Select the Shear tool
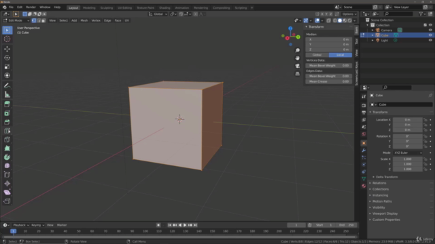The image size is (435, 244). tap(7, 192)
